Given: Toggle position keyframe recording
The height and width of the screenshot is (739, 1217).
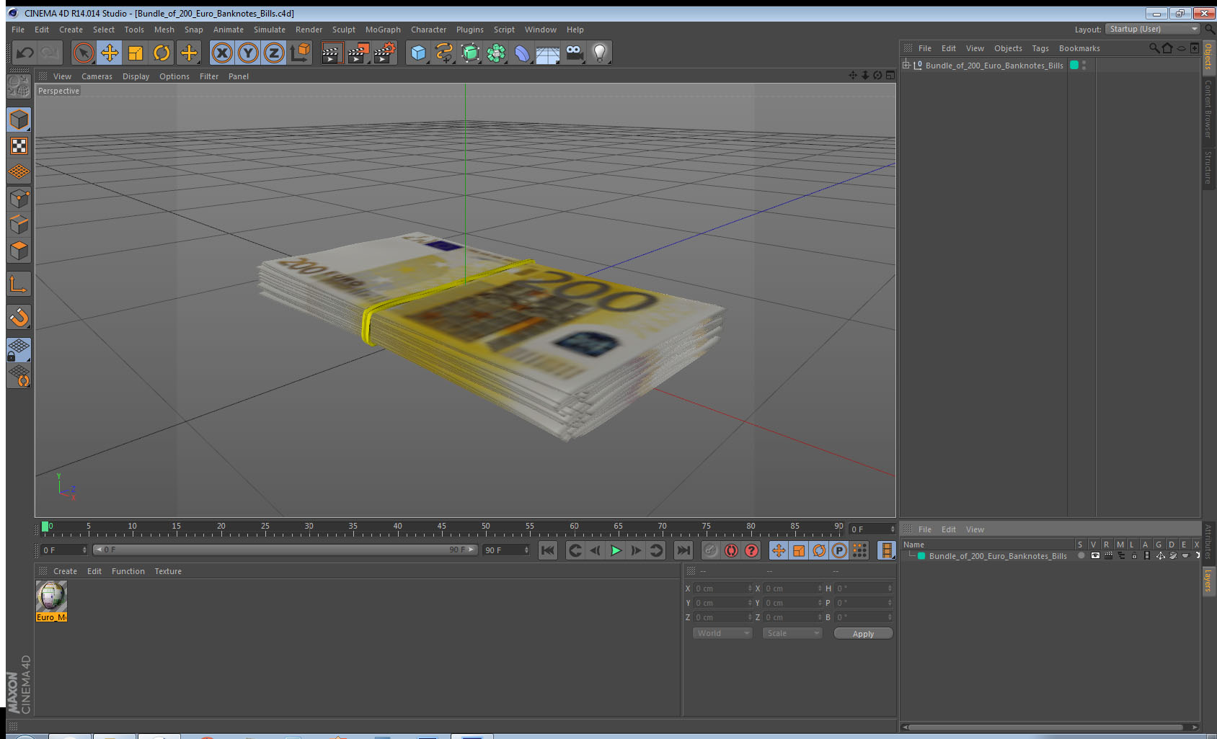Looking at the screenshot, I should coord(779,550).
